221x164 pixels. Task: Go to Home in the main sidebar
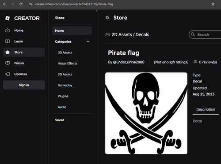pyautogui.click(x=24, y=30)
